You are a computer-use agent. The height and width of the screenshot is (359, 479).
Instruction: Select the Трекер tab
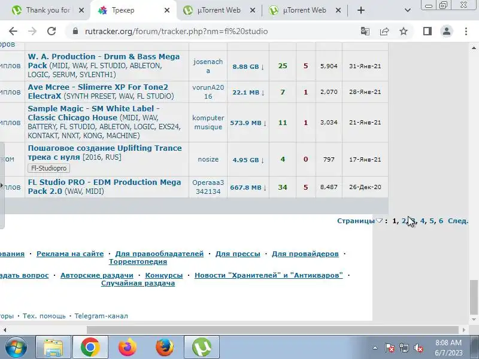click(133, 10)
